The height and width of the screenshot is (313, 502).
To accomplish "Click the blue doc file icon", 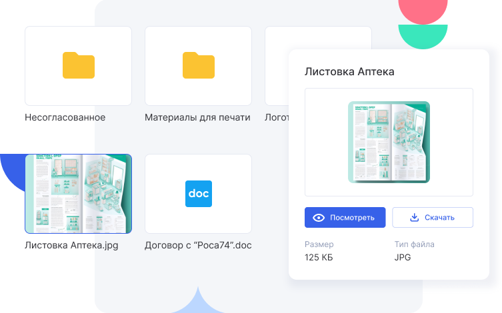I will pyautogui.click(x=198, y=194).
